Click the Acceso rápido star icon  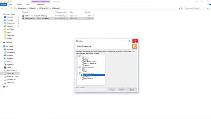[x=4, y=14]
